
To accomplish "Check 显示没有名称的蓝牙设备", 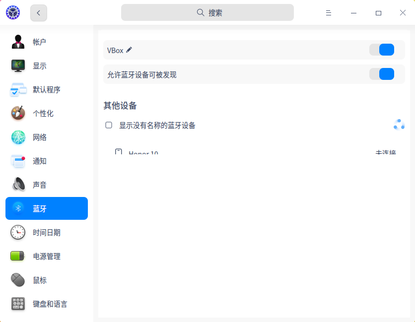I will click(x=108, y=125).
